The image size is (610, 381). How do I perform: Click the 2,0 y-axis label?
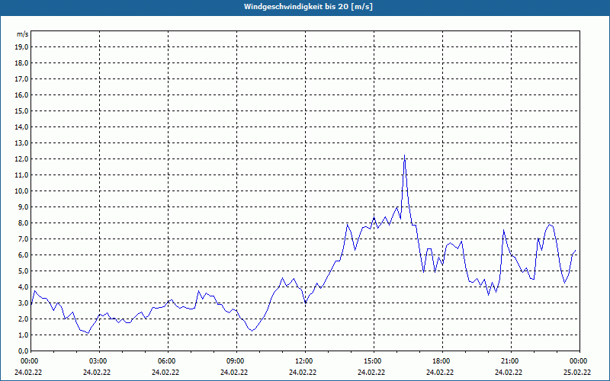tap(23, 319)
